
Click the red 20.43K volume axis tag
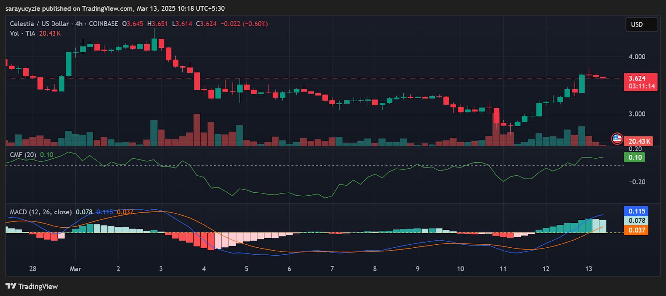639,142
